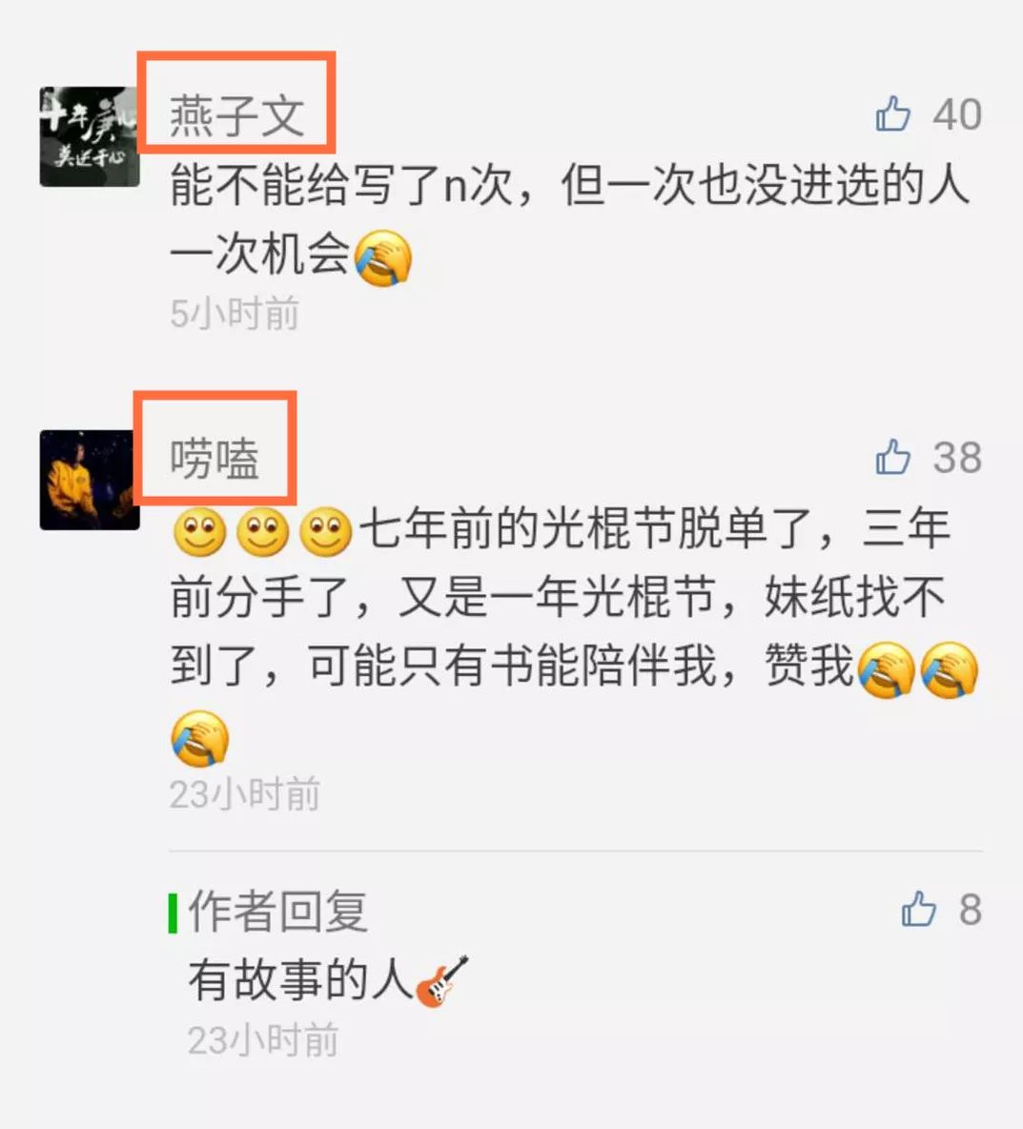Tap comment text starting 能不能给写了n次
Screen dimensions: 1023x1129
click(x=570, y=220)
